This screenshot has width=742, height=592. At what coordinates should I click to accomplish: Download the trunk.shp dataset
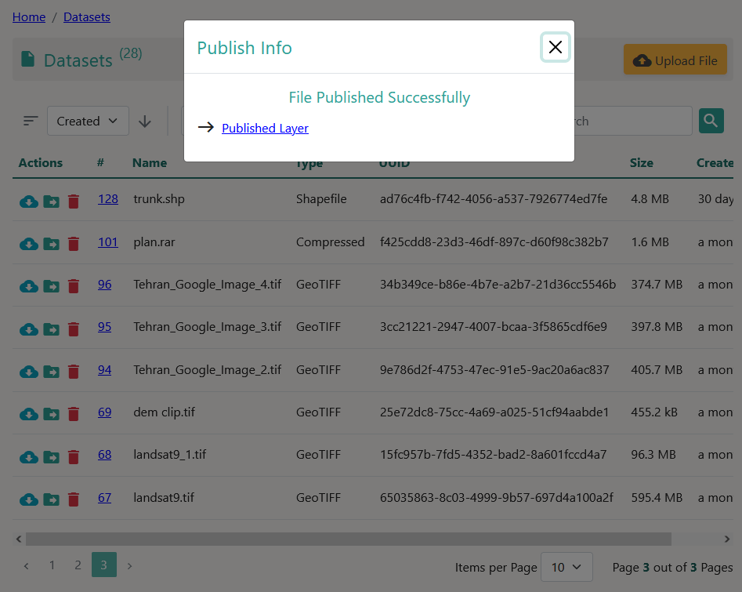click(28, 201)
